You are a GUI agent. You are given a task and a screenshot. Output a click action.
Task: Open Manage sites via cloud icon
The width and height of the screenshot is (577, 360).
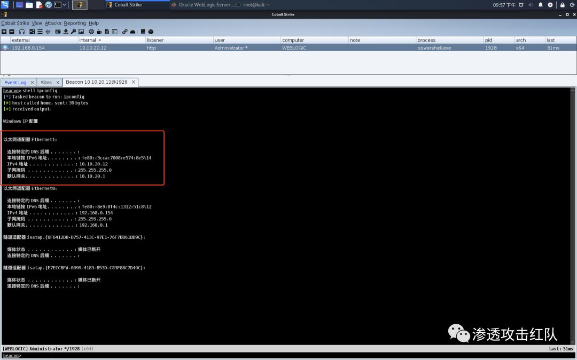[133, 31]
